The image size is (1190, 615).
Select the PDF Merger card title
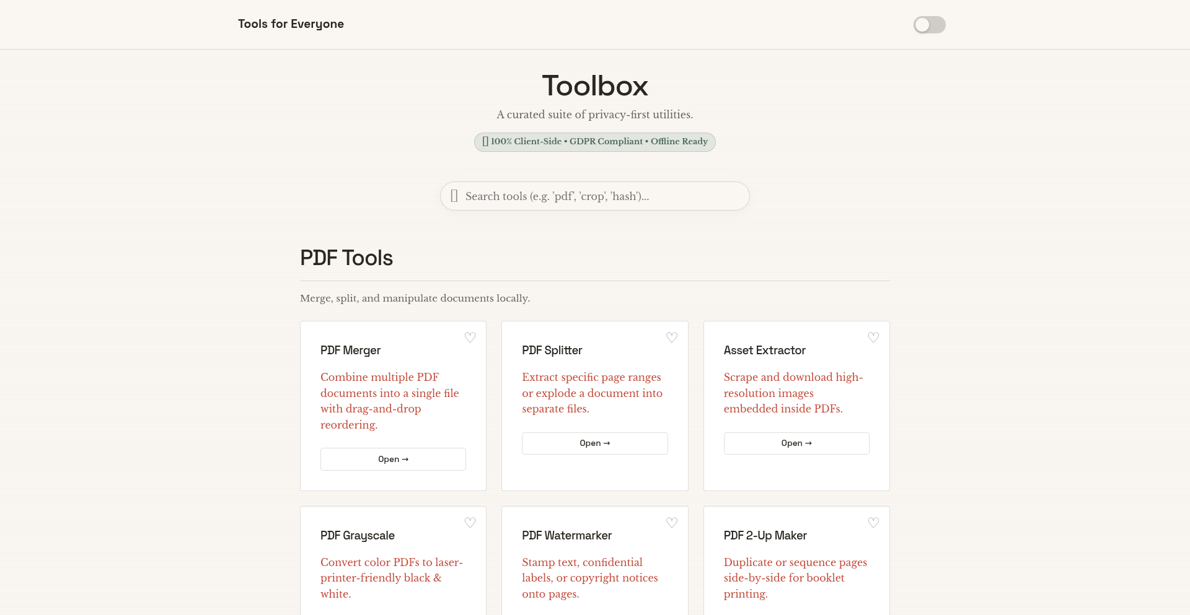350,351
